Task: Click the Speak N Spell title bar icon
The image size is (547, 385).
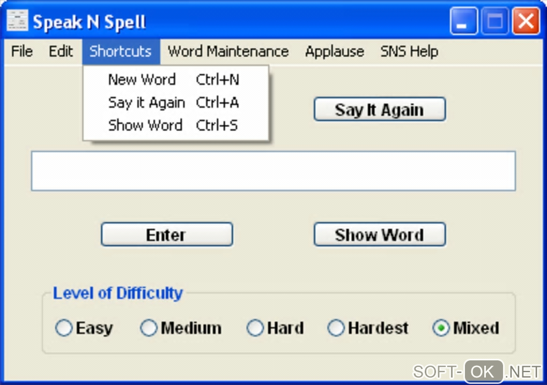Action: 17,21
